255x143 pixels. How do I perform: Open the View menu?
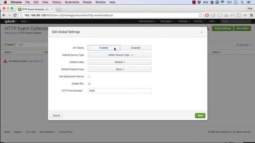[x=45, y=2]
